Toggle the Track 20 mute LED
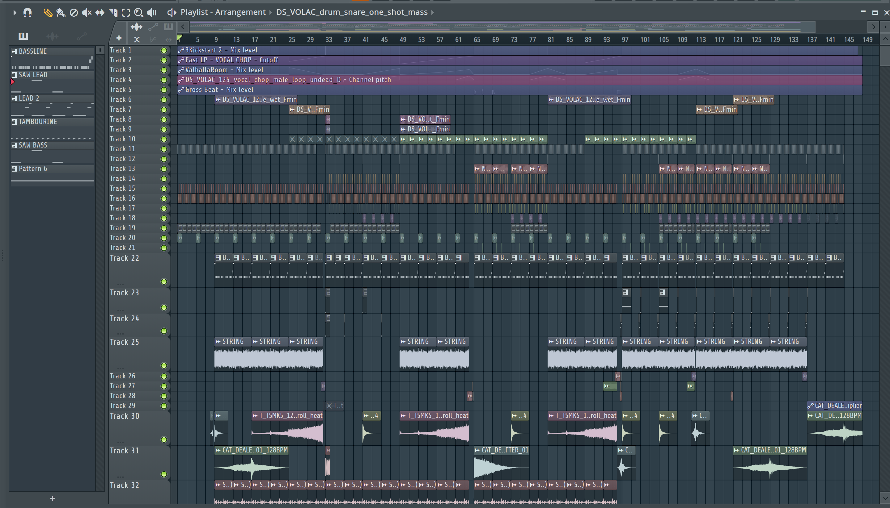 (164, 238)
